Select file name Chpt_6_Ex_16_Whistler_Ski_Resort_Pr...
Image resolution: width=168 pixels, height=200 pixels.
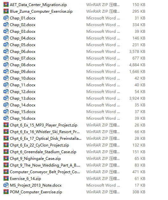coord(45,132)
